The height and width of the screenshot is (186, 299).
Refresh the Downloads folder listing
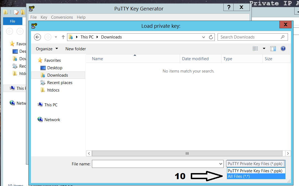tap(211, 37)
